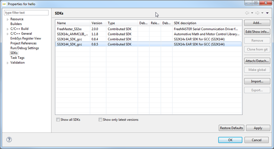Screen dimensions: 274x149
Task: Open Project References page
Action: click(23, 43)
